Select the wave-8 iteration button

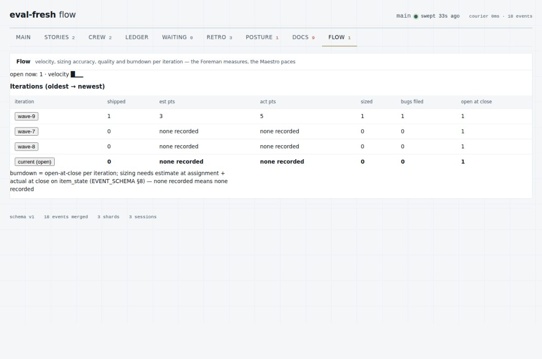point(27,146)
